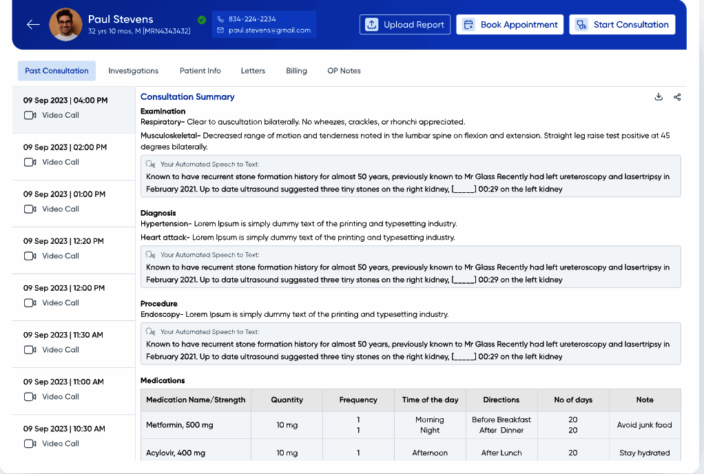The height and width of the screenshot is (474, 704).
Task: Switch to the Investigations tab
Action: point(133,71)
